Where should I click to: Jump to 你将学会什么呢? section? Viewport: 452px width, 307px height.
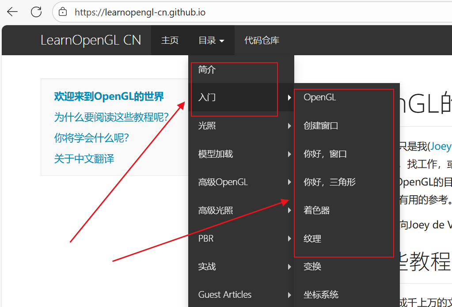tap(91, 138)
